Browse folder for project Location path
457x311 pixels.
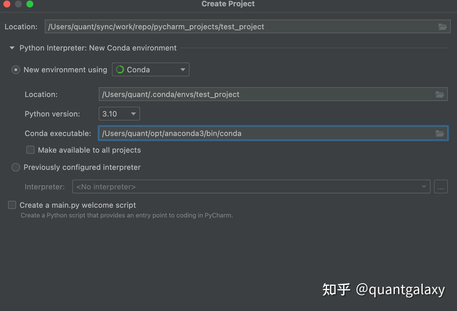point(442,27)
